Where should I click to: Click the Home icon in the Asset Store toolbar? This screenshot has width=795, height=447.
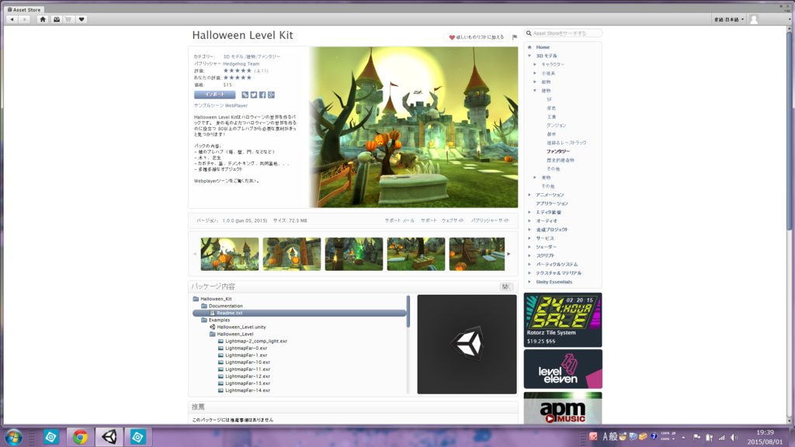(43, 20)
